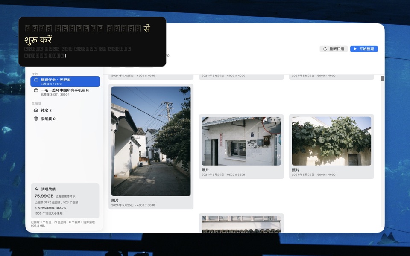Click the sparkle icon next to 清理战绩
Screen dimensions: 410x256
point(37,189)
